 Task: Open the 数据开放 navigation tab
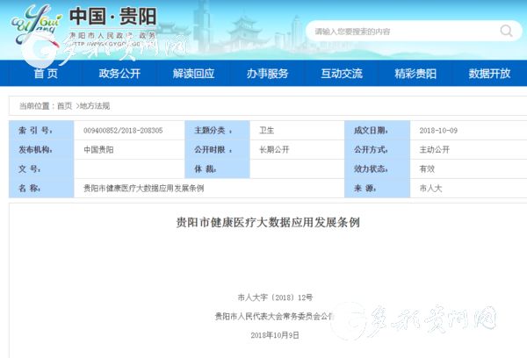pyautogui.click(x=489, y=73)
